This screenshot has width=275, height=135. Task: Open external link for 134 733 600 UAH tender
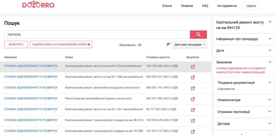click(x=193, y=67)
